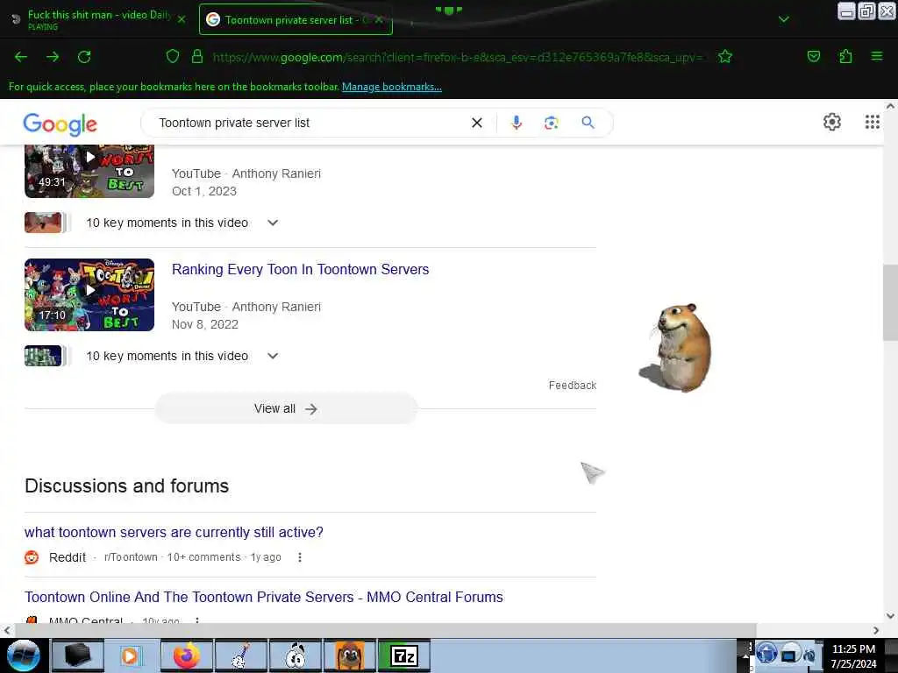Open the black box taskbar icon
This screenshot has width=898, height=673.
[78, 655]
